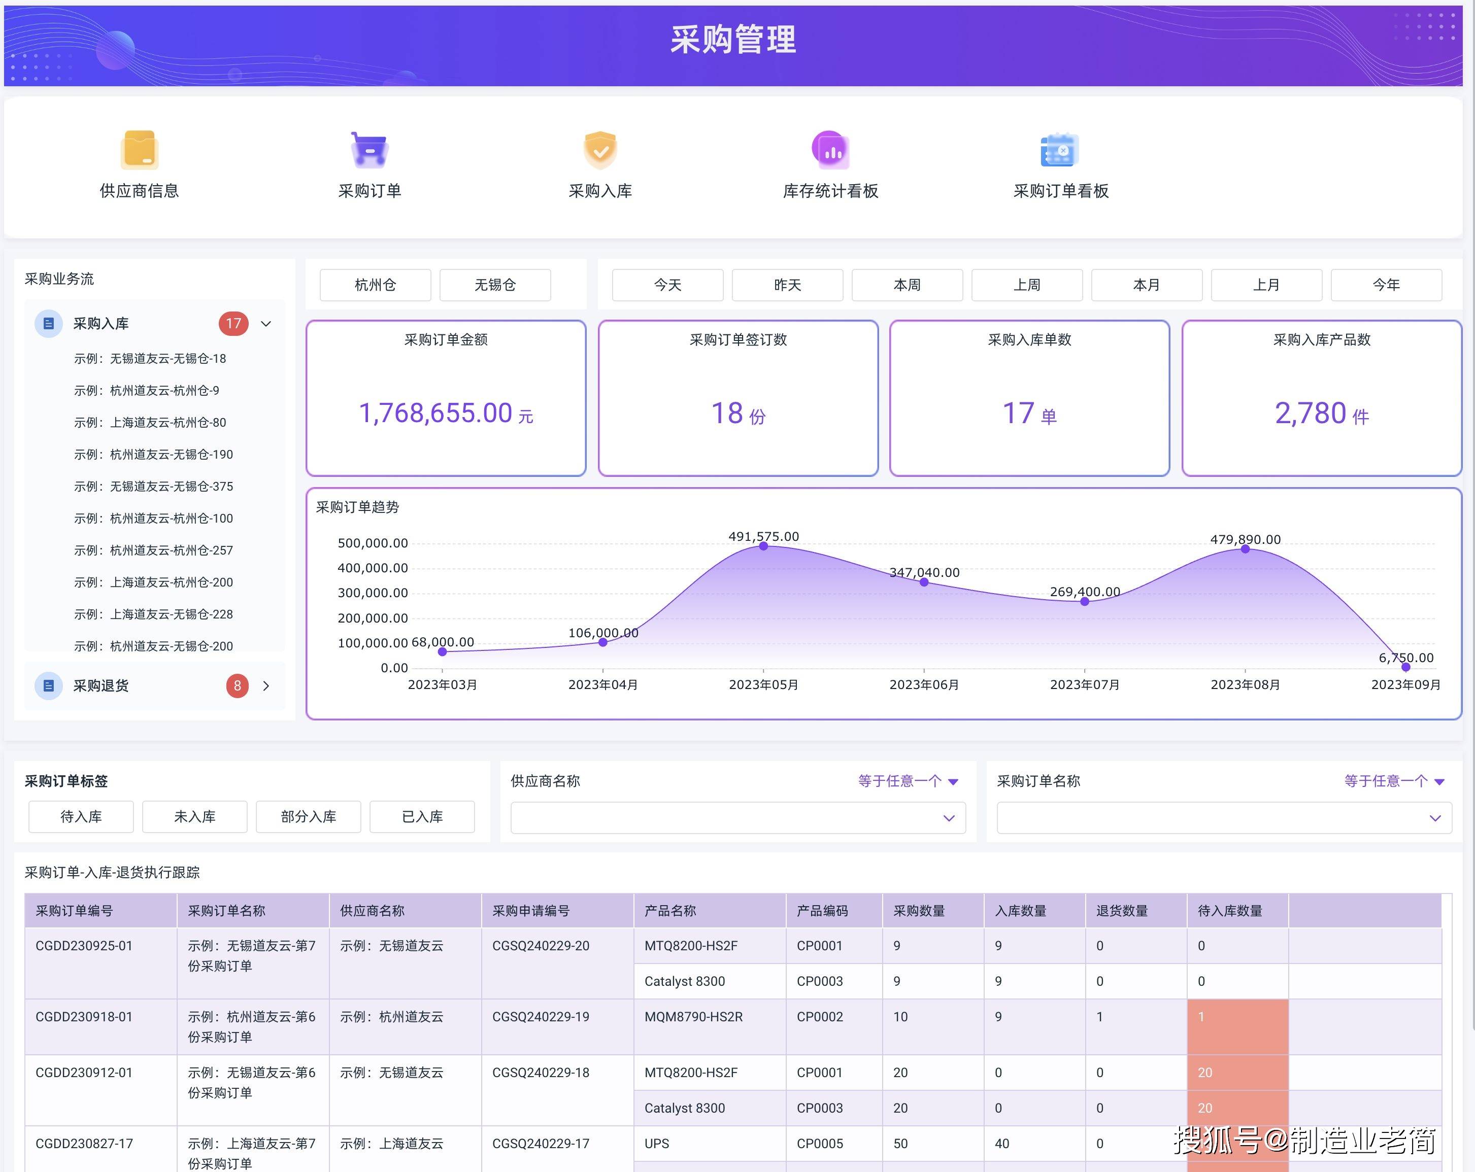1475x1172 pixels.
Task: Open the 采购订单看板 calendar icon
Action: (x=1060, y=149)
